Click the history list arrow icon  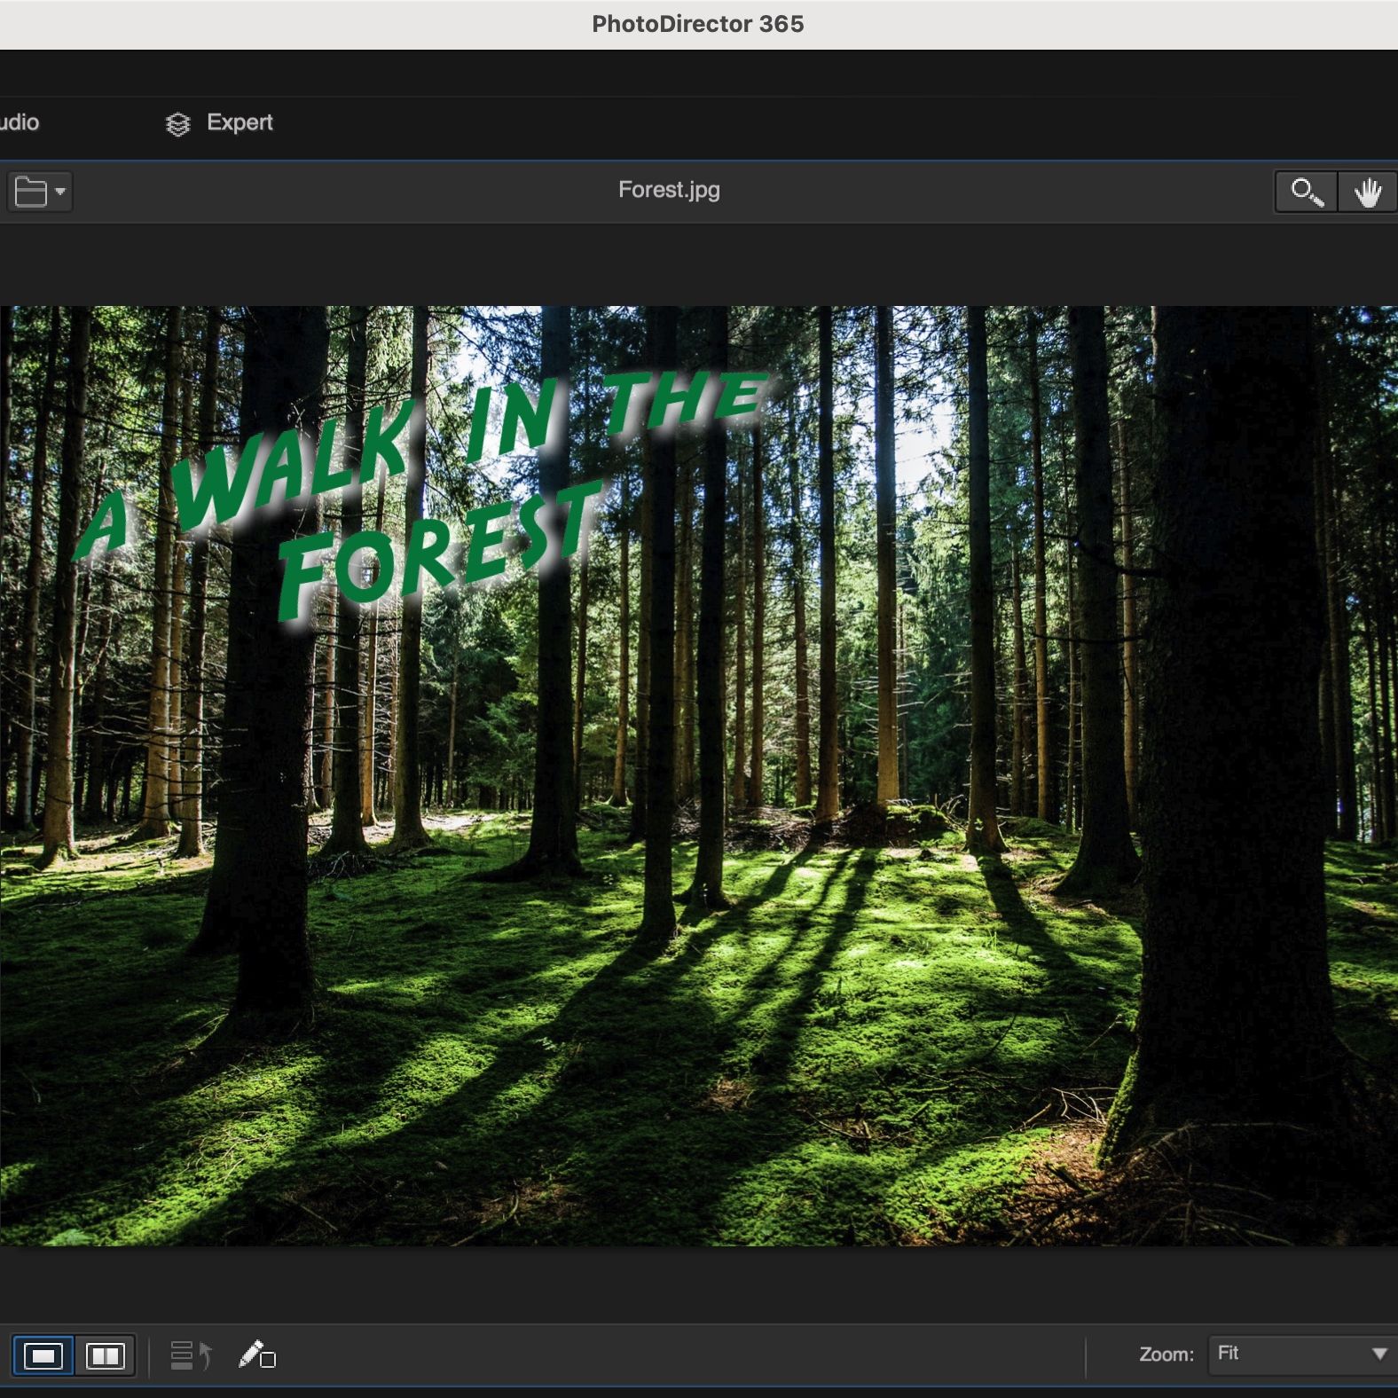[191, 1355]
